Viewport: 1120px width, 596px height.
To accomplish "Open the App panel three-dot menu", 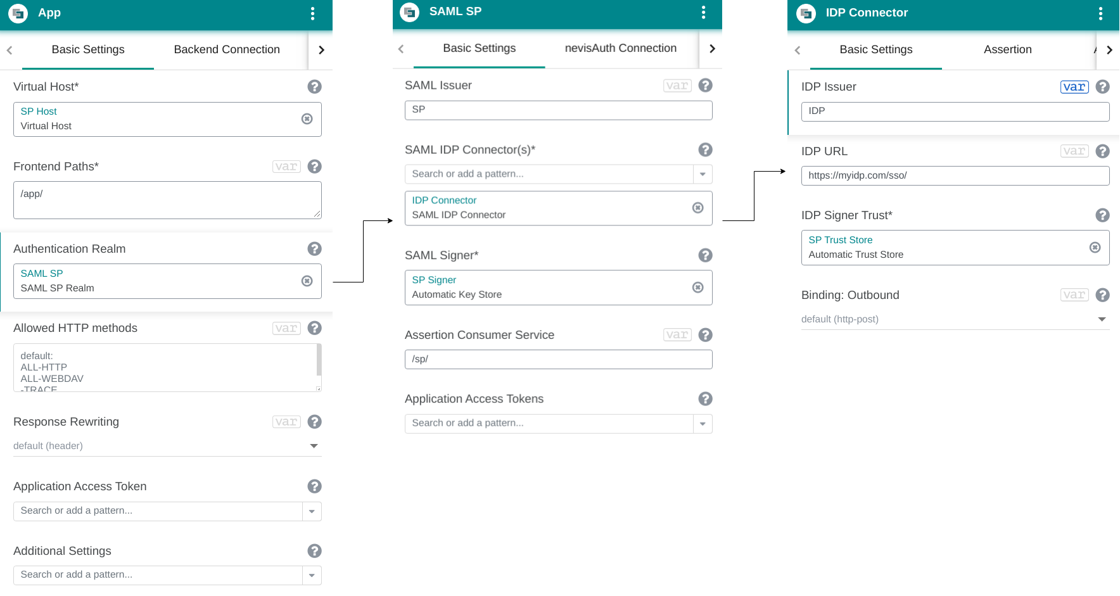I will pos(312,14).
